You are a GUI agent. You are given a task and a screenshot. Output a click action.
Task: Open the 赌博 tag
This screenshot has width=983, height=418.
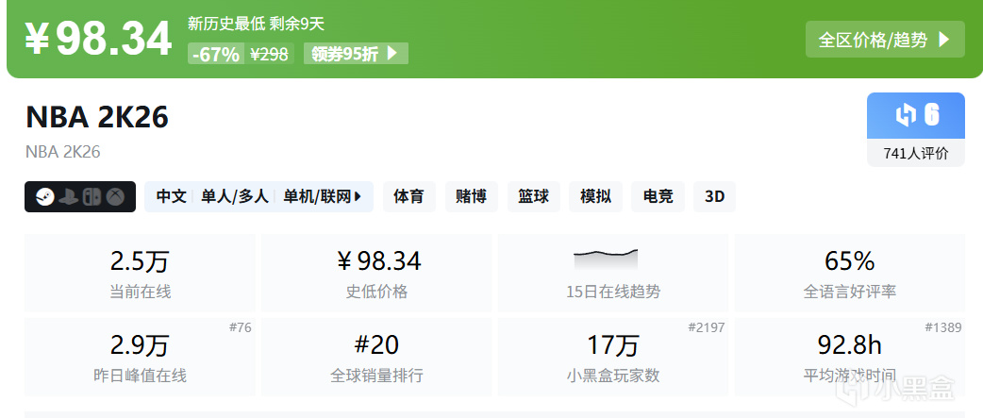(x=472, y=197)
